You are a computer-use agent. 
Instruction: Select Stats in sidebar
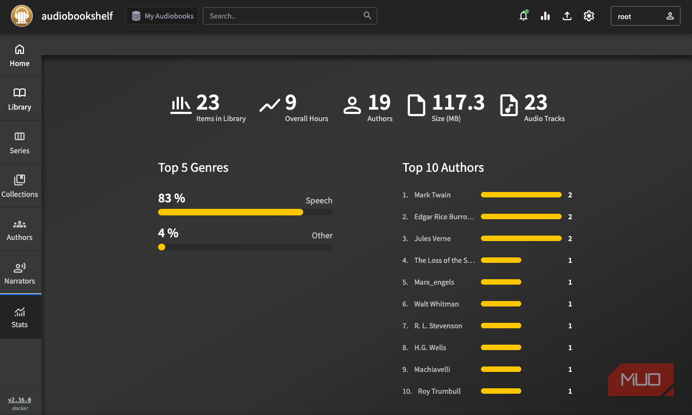click(20, 317)
